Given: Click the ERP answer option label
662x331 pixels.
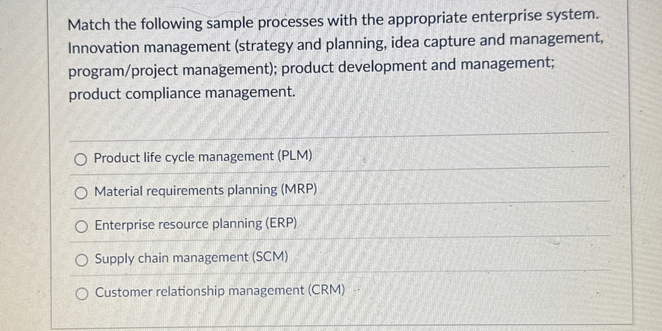Looking at the screenshot, I should click(x=195, y=225).
